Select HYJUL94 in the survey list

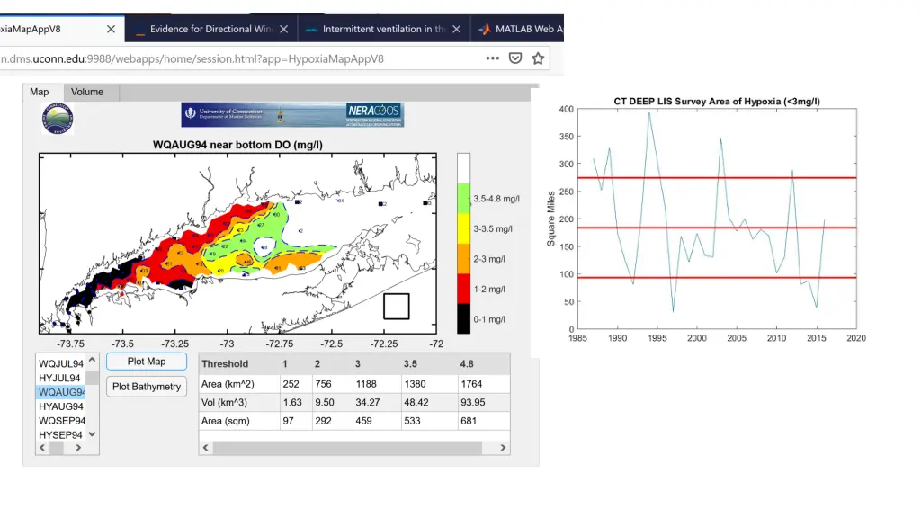(x=61, y=378)
